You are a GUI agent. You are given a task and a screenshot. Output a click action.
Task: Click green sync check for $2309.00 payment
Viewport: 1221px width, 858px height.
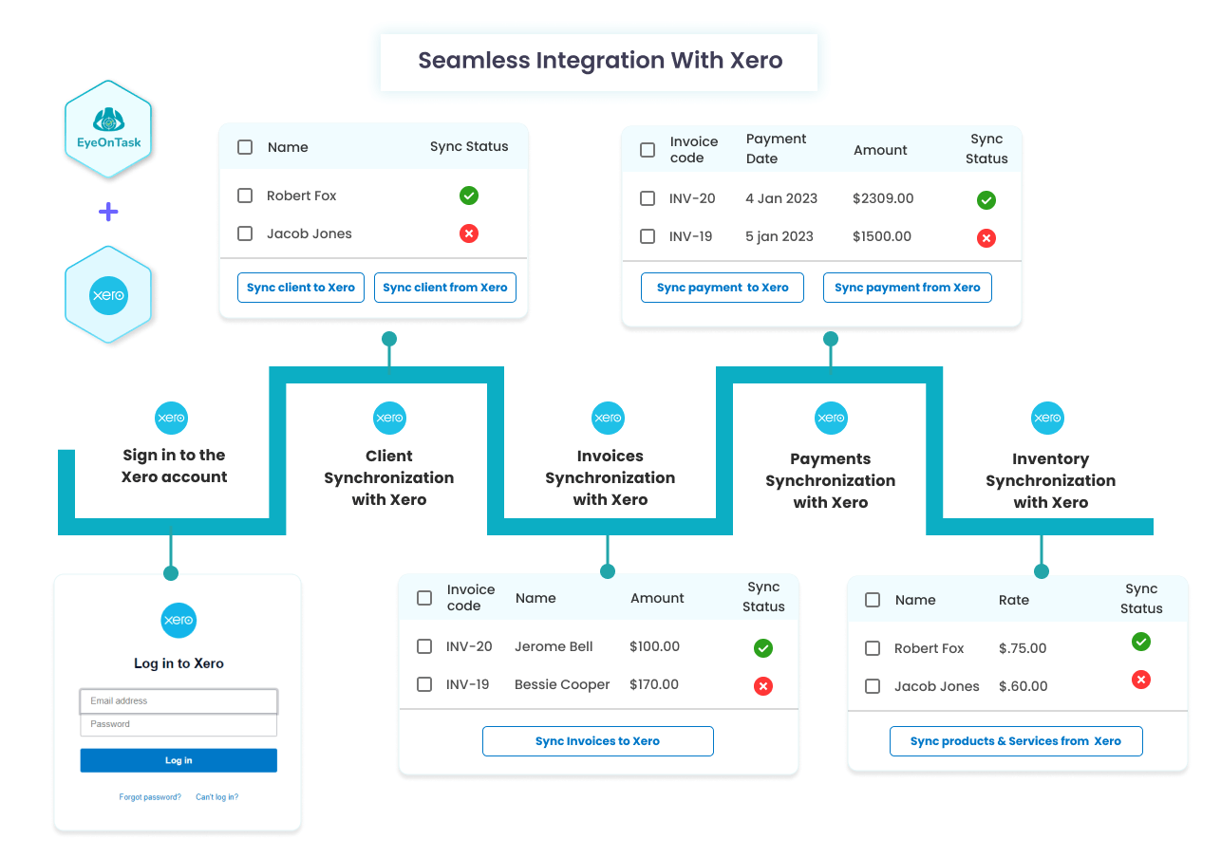coord(986,200)
